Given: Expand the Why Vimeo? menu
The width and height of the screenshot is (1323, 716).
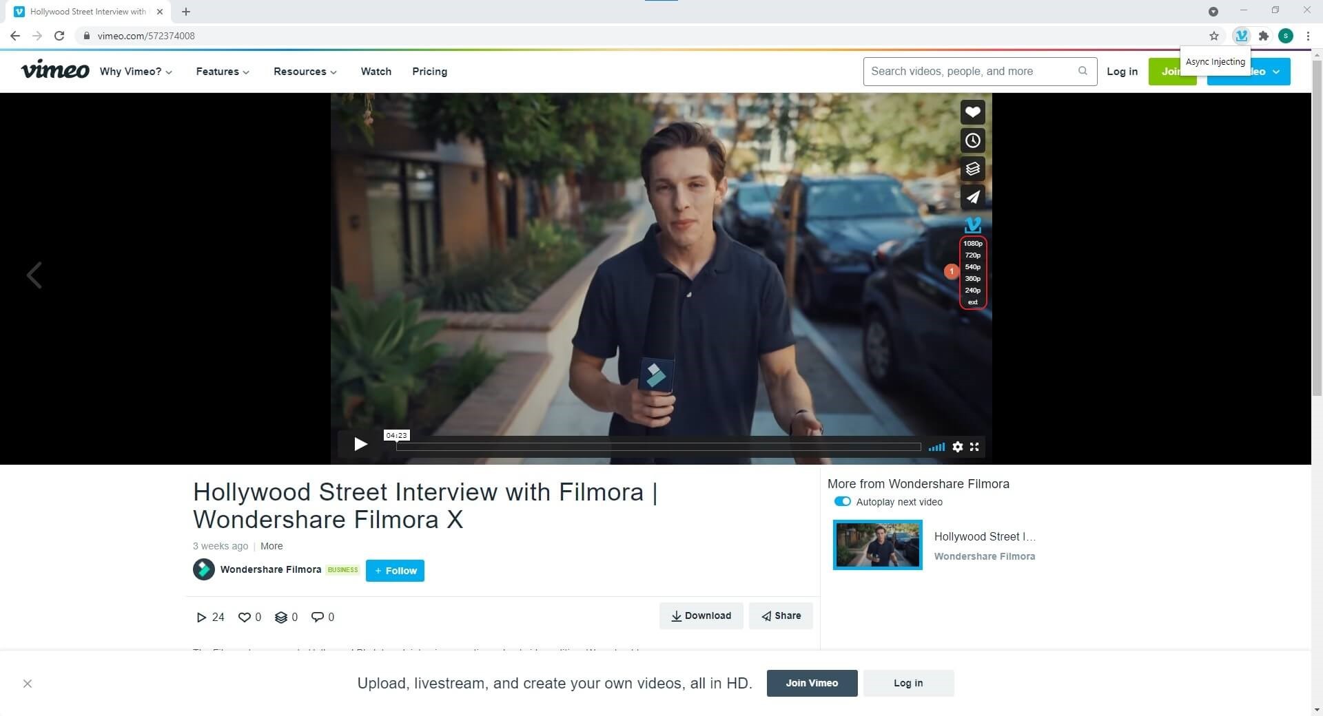Looking at the screenshot, I should pos(136,72).
